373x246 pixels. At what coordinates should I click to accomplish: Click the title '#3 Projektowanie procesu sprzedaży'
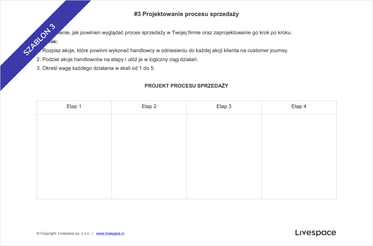pos(186,14)
